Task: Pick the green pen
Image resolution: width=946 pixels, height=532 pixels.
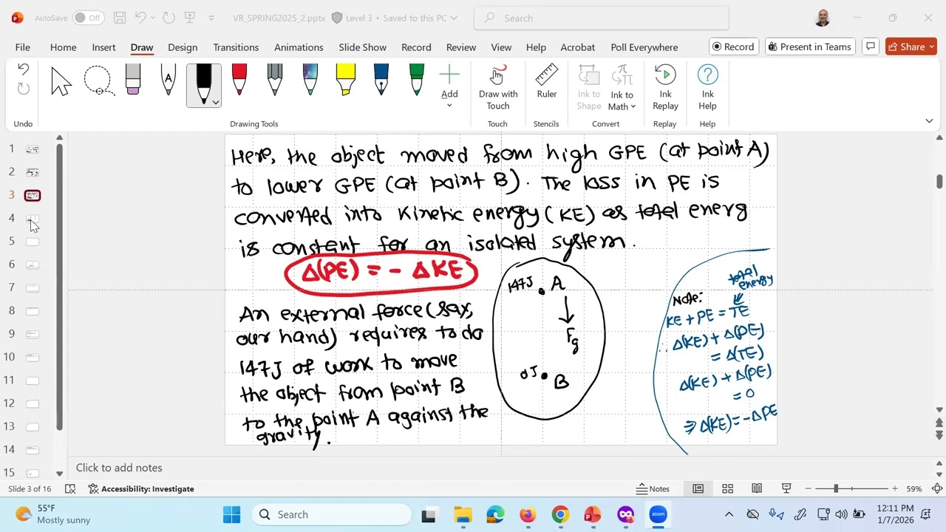Action: [416, 80]
